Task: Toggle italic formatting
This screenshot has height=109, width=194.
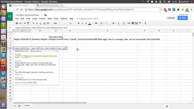Action: tap(82, 23)
